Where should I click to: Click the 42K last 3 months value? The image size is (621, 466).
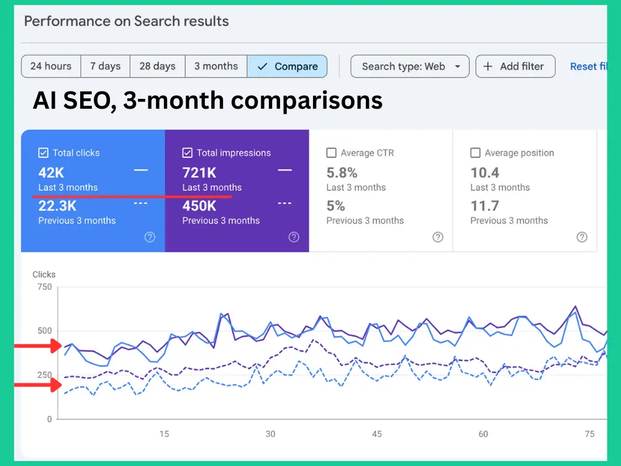pyautogui.click(x=52, y=173)
